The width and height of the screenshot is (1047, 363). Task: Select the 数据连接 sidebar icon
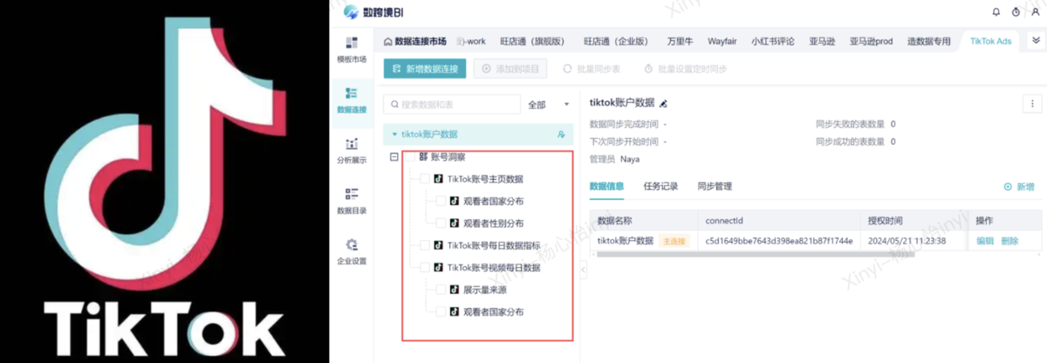coord(352,92)
